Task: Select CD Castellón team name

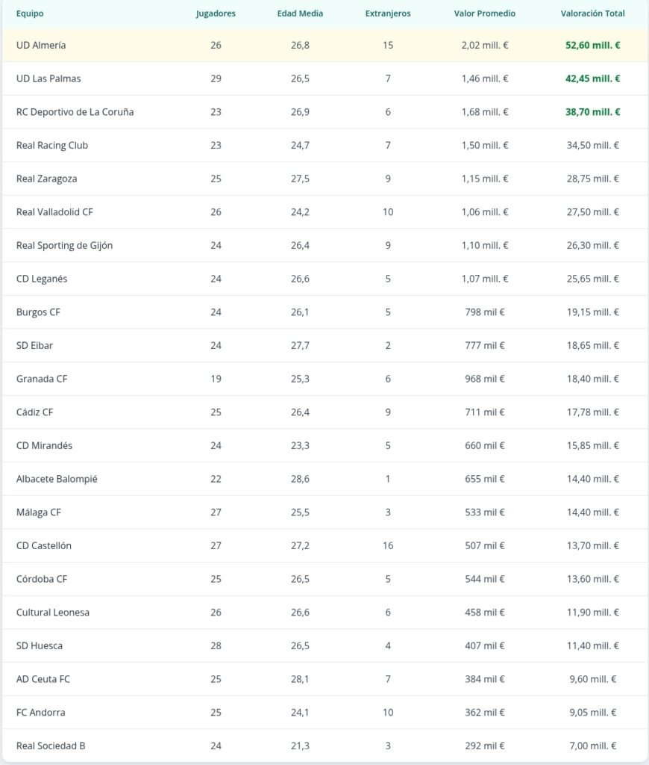Action: point(44,546)
